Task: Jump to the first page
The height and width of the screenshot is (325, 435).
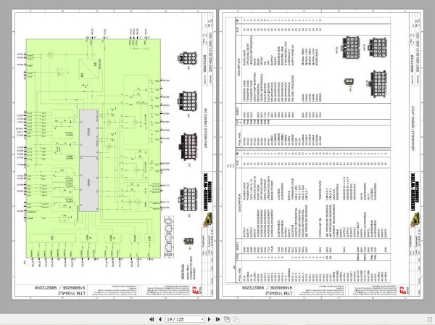Action: point(152,319)
